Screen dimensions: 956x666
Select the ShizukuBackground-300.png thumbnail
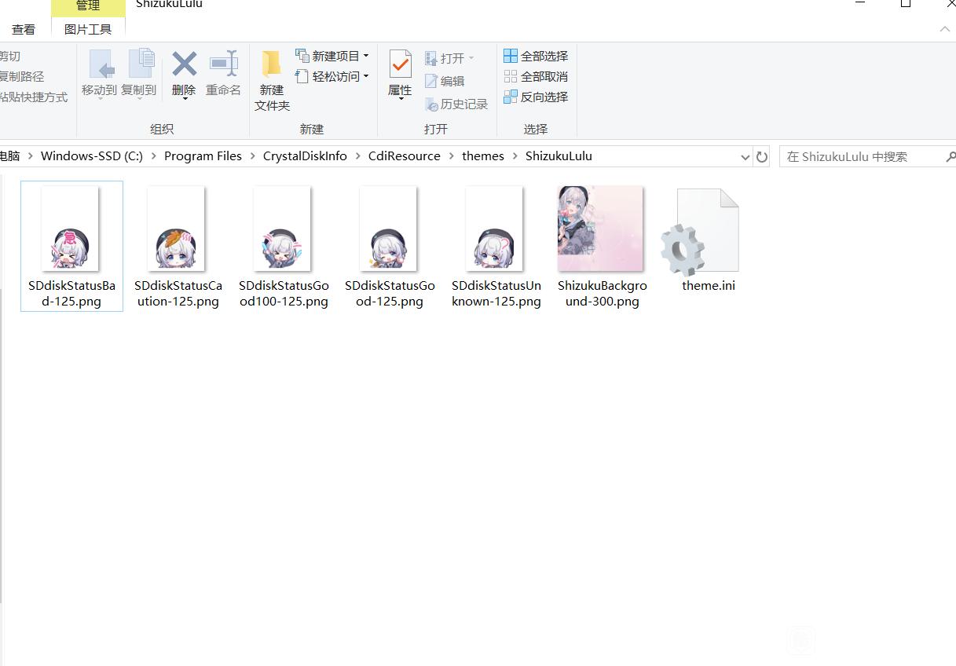click(x=600, y=229)
